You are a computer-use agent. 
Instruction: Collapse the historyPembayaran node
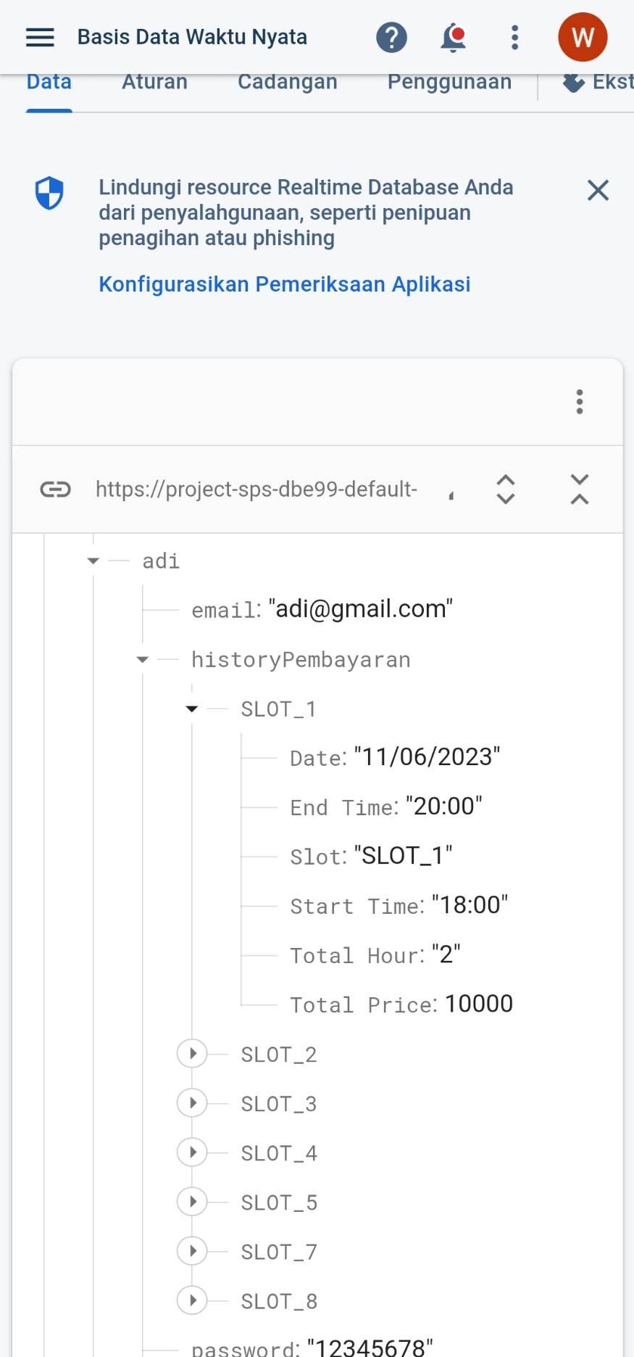pos(143,659)
